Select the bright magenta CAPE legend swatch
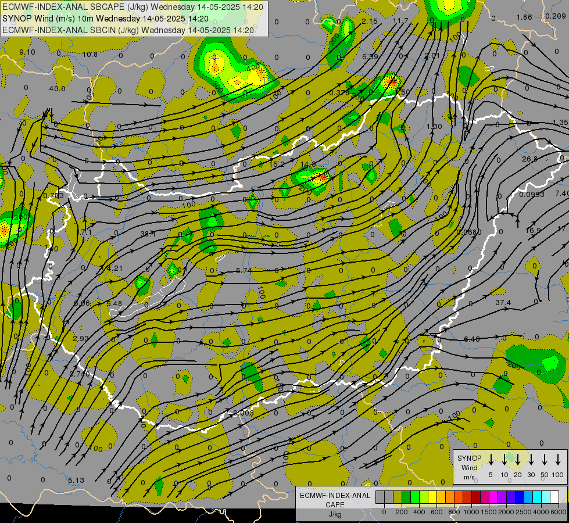 click(x=493, y=497)
